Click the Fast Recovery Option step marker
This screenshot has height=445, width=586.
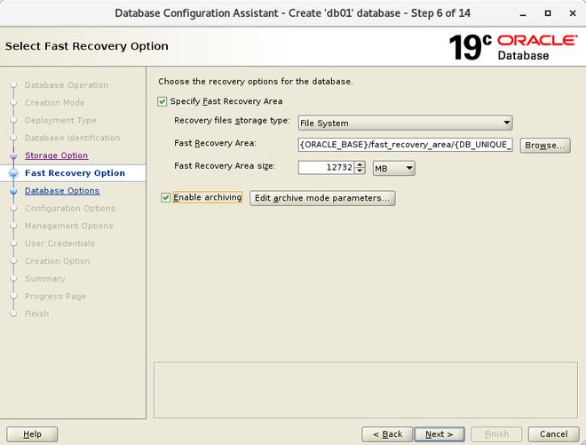[x=14, y=173]
